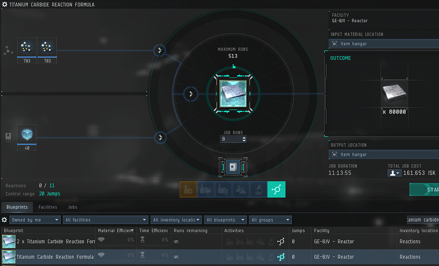Image resolution: width=439 pixels, height=266 pixels.
Task: Switch to the Facilities tab
Action: tap(48, 207)
